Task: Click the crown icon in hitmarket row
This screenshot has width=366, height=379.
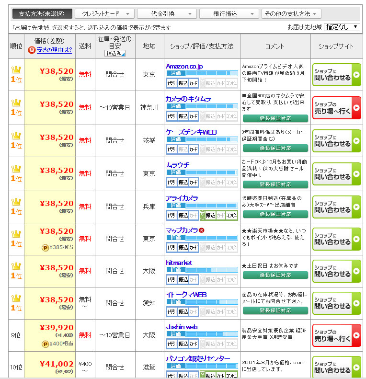Action: (x=16, y=266)
